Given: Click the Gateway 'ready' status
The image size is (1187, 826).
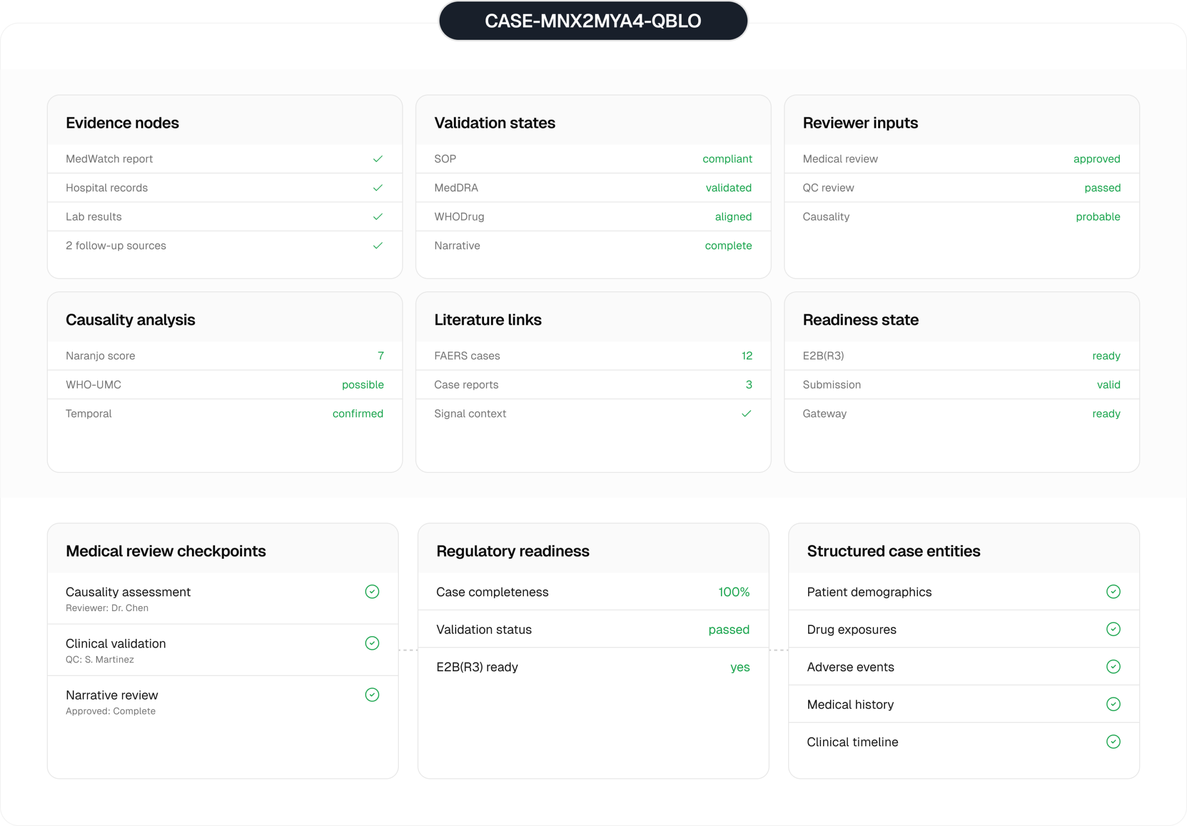Looking at the screenshot, I should [1106, 414].
